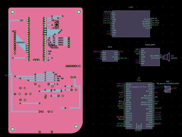Click the UART_TX label beside WIFI1 RXD pin
Viewport: 182px width, 137px height.
[x=97, y=52]
